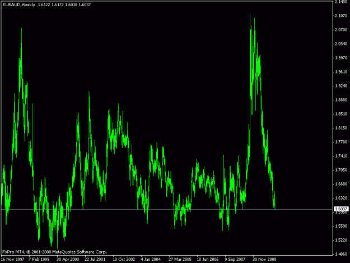Click the OHLC values 1.6122 1.6172 1.6018 1.6037
The width and height of the screenshot is (350, 263).
point(64,4)
